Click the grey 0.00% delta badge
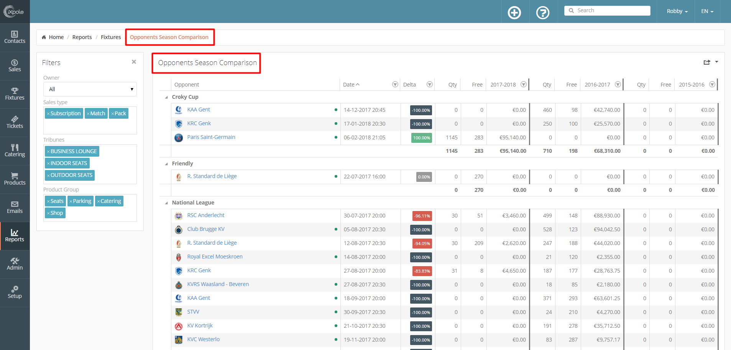This screenshot has height=350, width=731. 424,177
